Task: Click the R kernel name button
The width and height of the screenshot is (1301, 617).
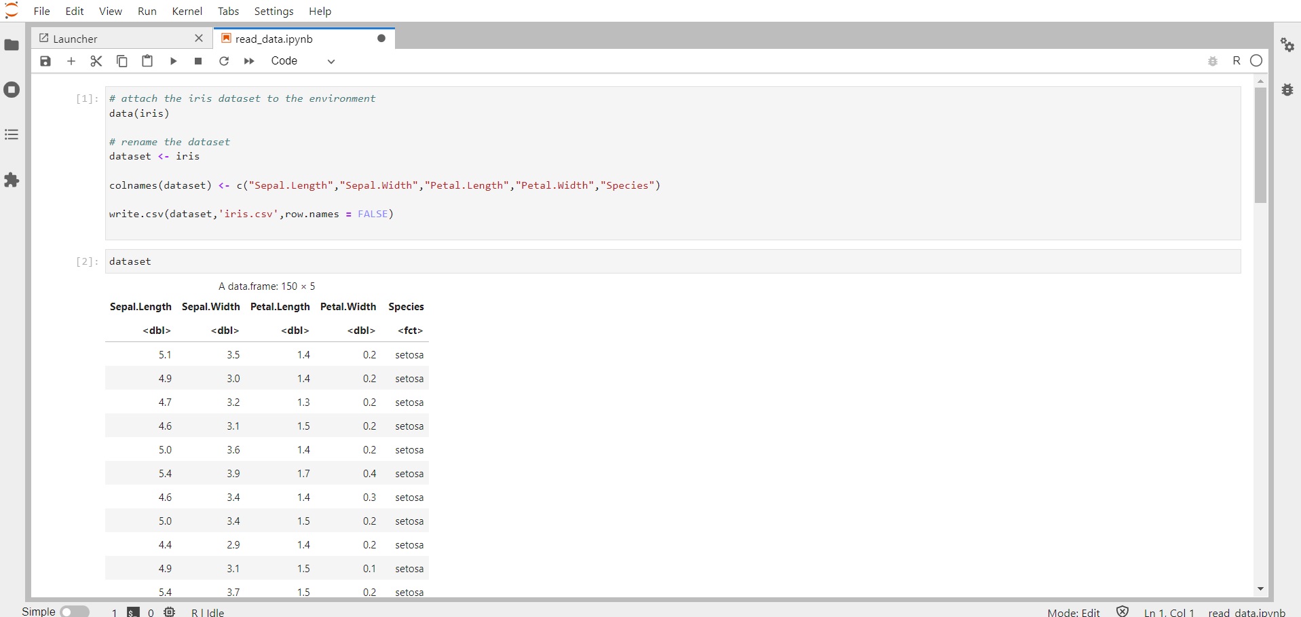Action: (x=1237, y=61)
